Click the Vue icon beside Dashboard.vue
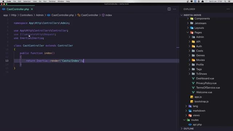Image resolution: width=233 pixels, height=131 pixels. tap(193, 79)
